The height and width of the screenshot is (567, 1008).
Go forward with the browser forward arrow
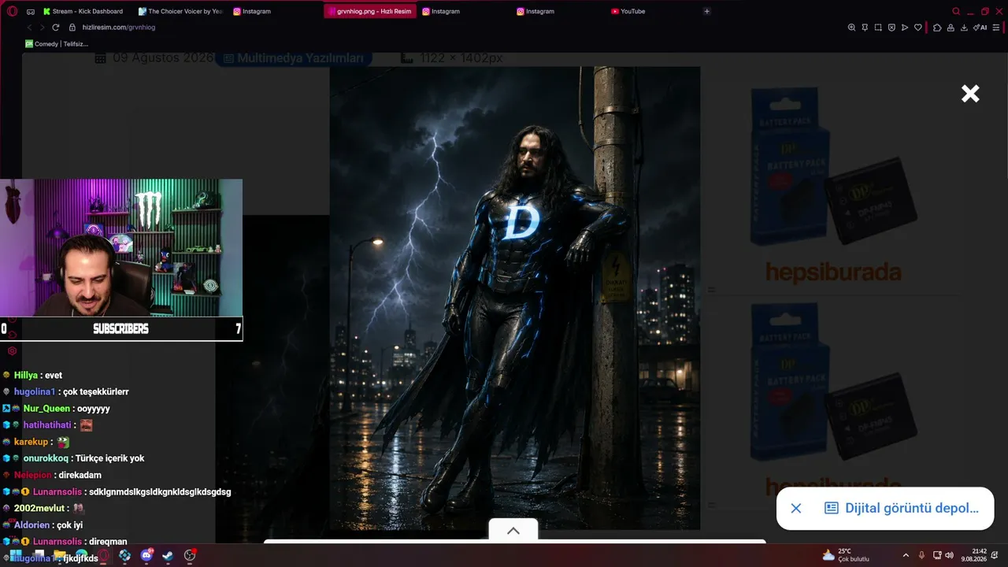point(43,28)
